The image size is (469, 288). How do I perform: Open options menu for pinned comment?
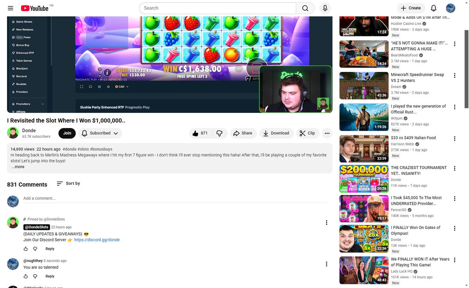click(327, 223)
